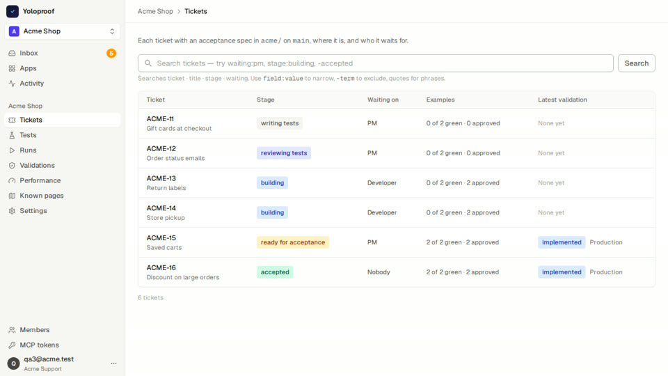668x376 pixels.
Task: Open ticket ACME-14
Action: coord(161,208)
